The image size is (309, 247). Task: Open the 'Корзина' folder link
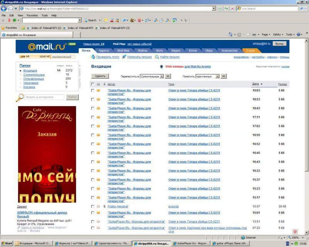tap(29, 87)
